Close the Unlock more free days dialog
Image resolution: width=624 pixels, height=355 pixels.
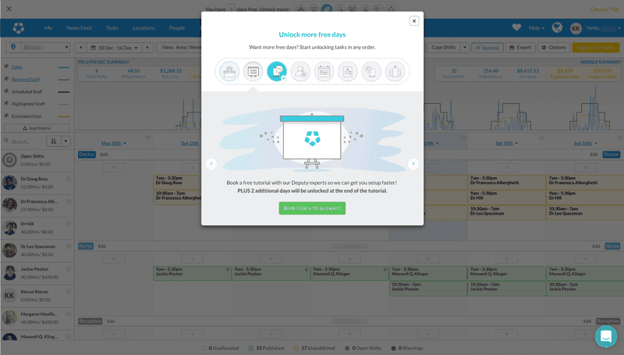tap(414, 21)
